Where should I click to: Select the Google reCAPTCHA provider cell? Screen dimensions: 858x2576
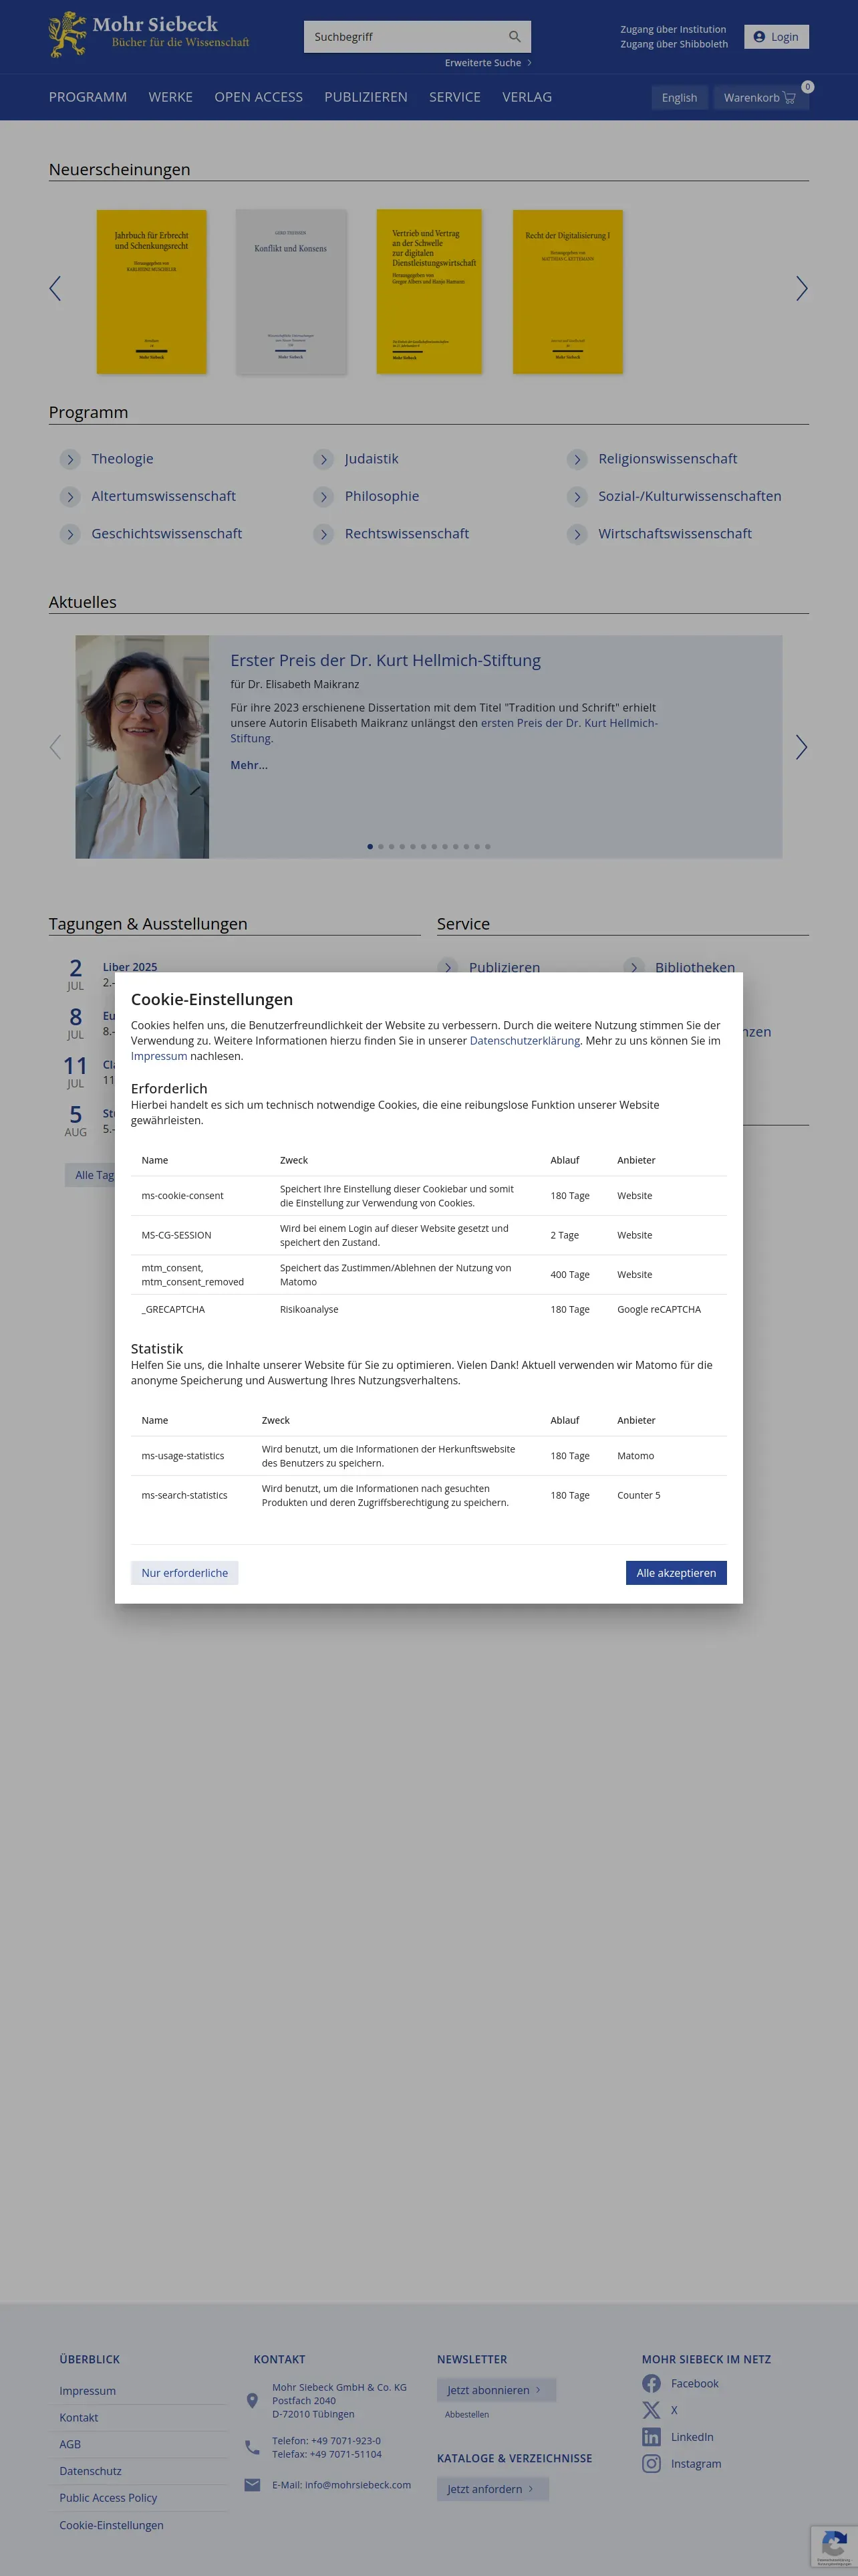(660, 1310)
